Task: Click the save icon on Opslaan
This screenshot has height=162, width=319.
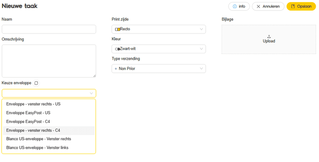Action: (x=293, y=6)
